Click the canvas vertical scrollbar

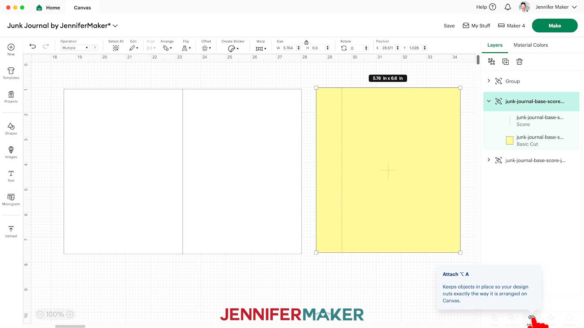[x=478, y=60]
